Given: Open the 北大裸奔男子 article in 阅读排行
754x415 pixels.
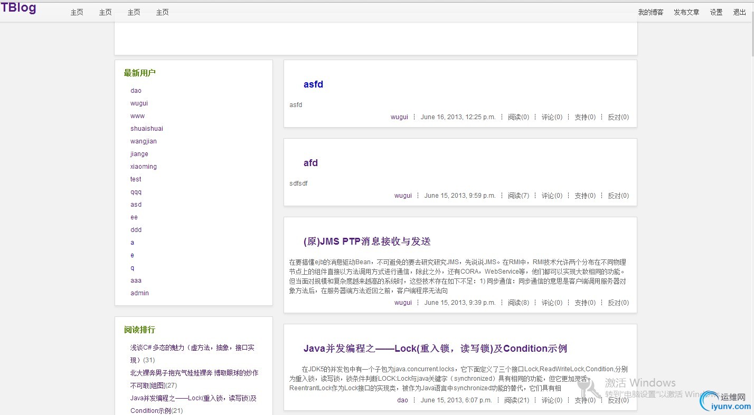Looking at the screenshot, I should point(194,379).
